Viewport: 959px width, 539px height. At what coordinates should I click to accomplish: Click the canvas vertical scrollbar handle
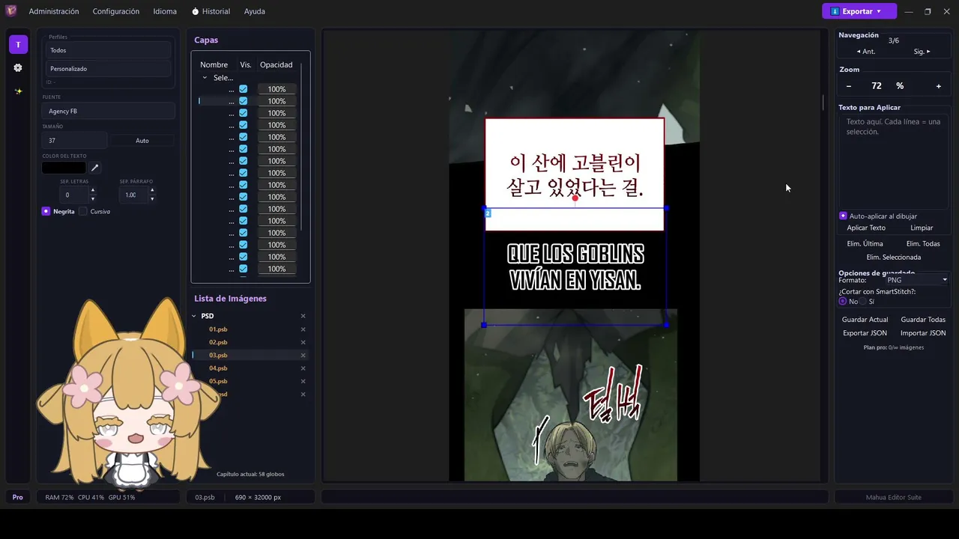click(x=823, y=102)
